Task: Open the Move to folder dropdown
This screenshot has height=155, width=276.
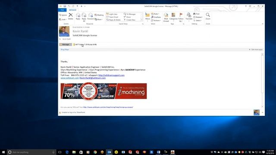Action: pyautogui.click(x=147, y=17)
